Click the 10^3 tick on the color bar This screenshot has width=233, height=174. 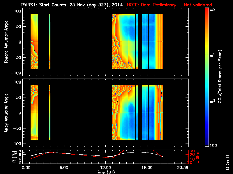[x=213, y=101]
